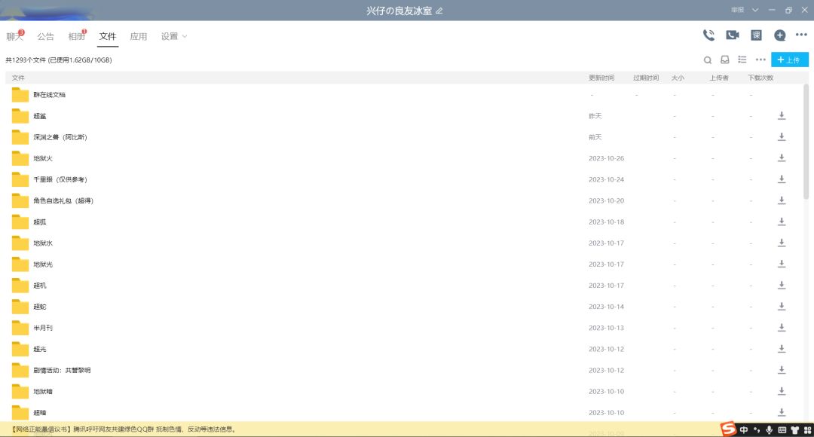The width and height of the screenshot is (814, 437).
Task: Toggle Chinese/English mode 中 indicator
Action: click(744, 429)
